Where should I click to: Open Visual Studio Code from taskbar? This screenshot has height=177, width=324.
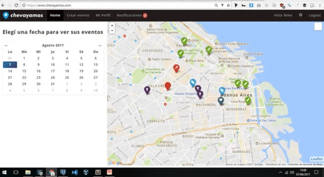(x=74, y=172)
